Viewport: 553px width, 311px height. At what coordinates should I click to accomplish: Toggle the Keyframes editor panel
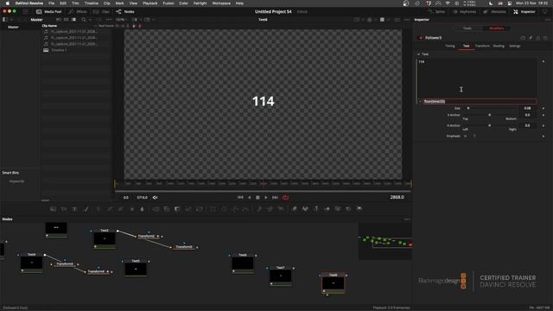(x=465, y=11)
